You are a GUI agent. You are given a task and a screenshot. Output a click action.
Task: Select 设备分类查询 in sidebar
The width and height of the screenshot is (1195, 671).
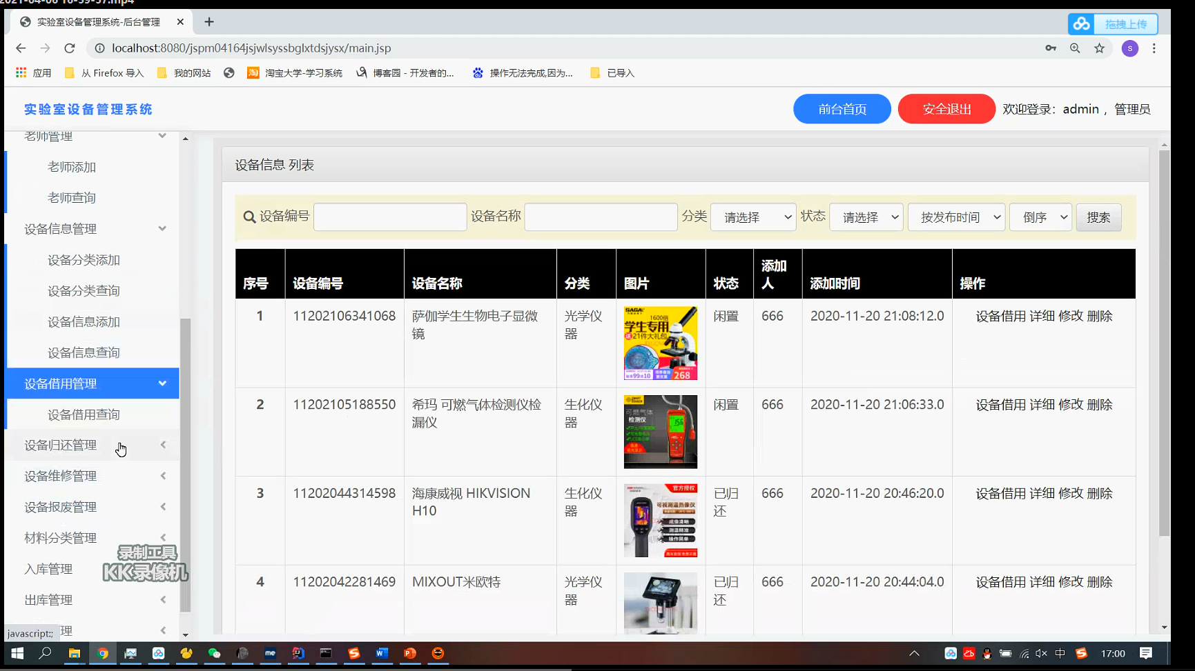[84, 291]
